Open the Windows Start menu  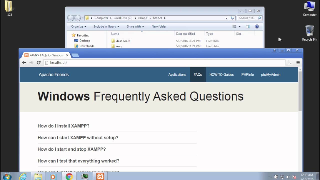click(x=7, y=176)
